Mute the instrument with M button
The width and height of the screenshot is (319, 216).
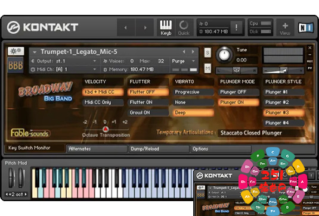coord(207,68)
